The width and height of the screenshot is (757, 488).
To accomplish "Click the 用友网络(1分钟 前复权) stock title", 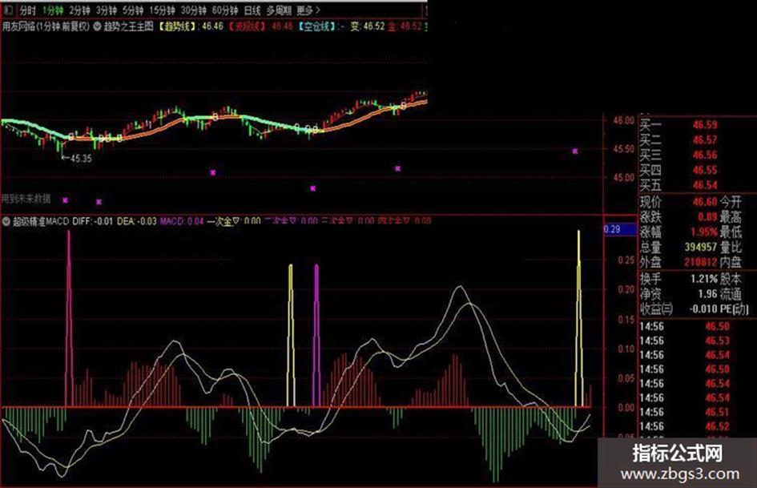I will pos(46,26).
